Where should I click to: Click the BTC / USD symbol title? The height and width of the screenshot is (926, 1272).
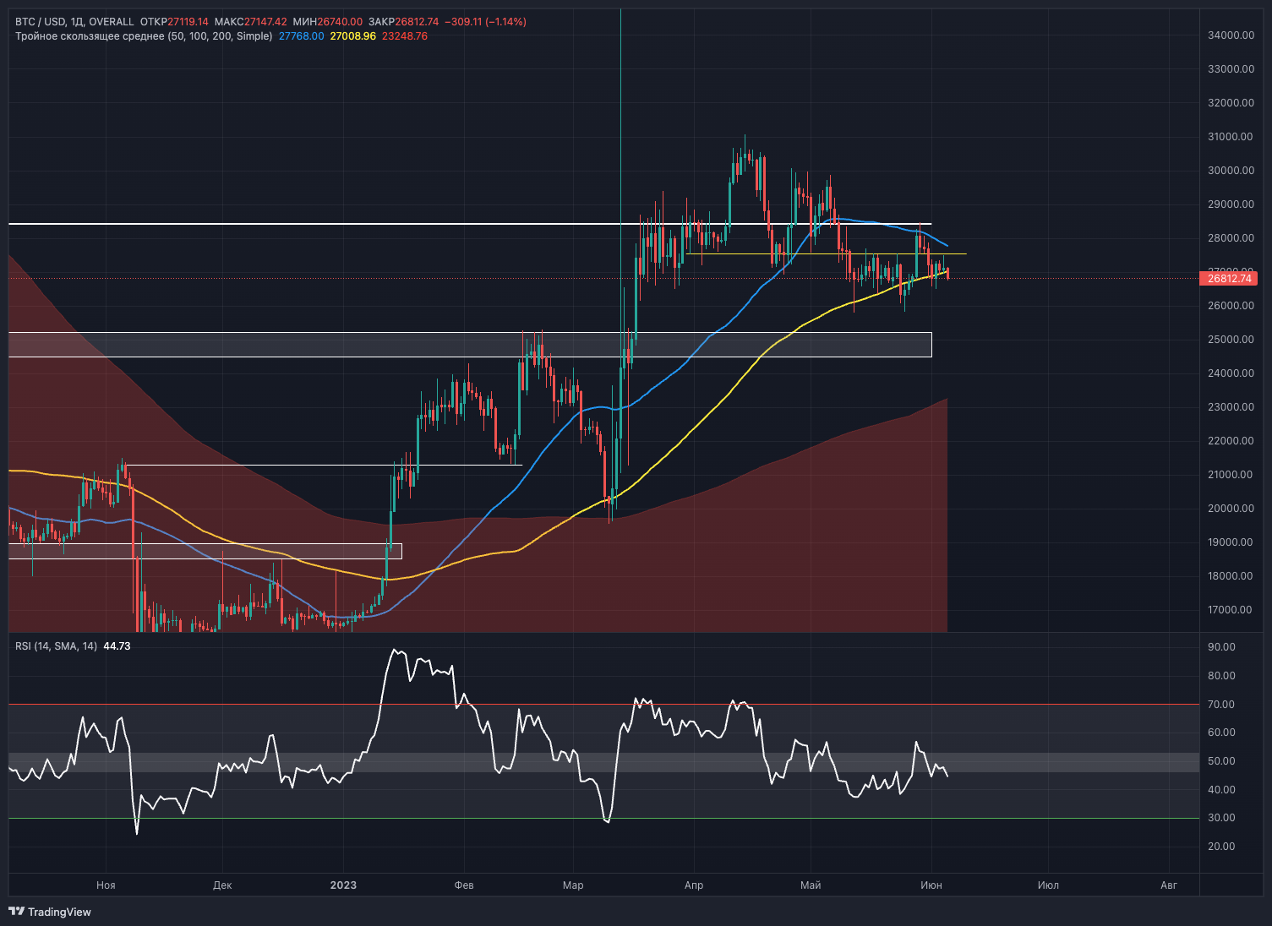point(41,22)
